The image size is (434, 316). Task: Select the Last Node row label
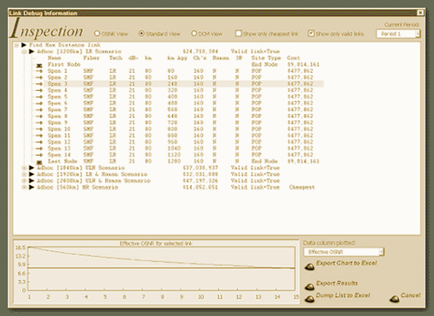(62, 161)
